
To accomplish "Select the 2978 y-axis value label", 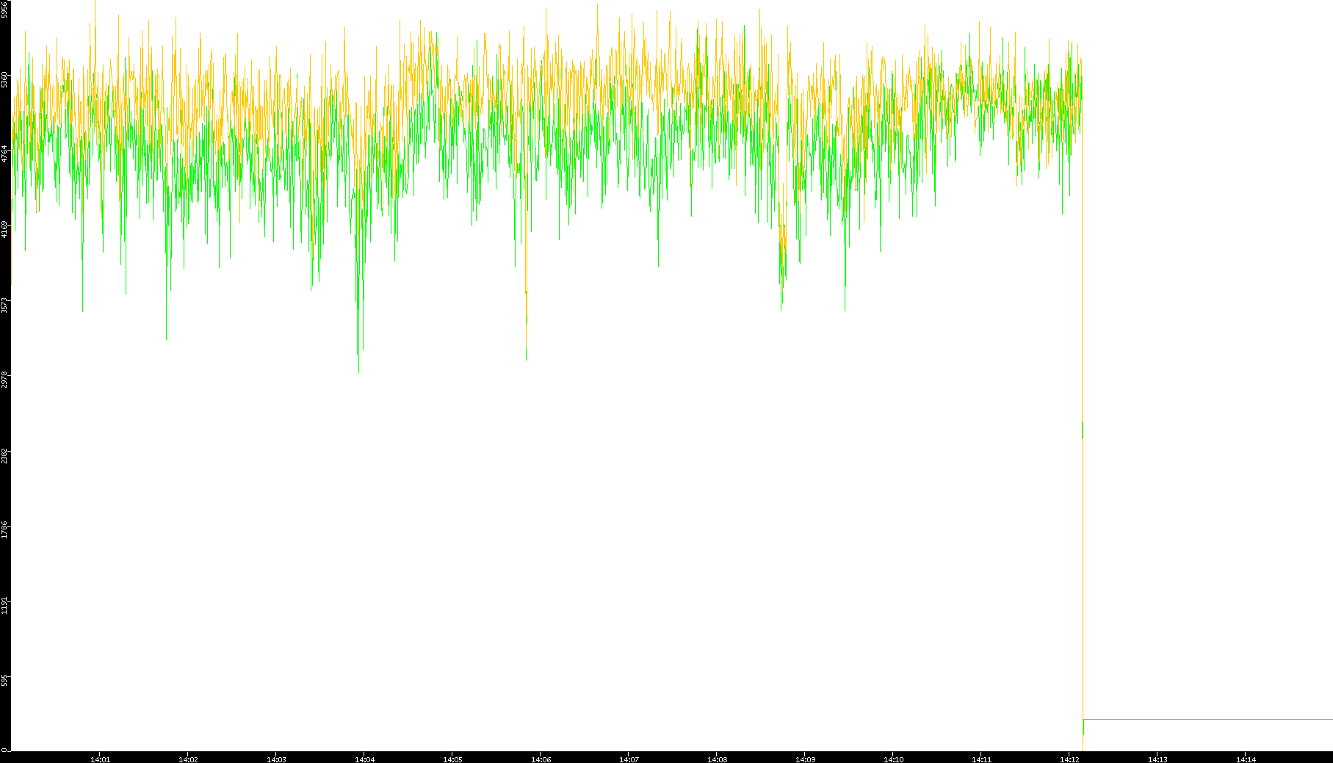I will pos(4,380).
